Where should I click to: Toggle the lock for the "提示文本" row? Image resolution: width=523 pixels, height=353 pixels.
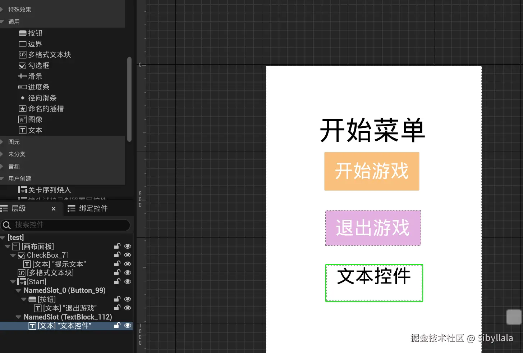pos(117,264)
